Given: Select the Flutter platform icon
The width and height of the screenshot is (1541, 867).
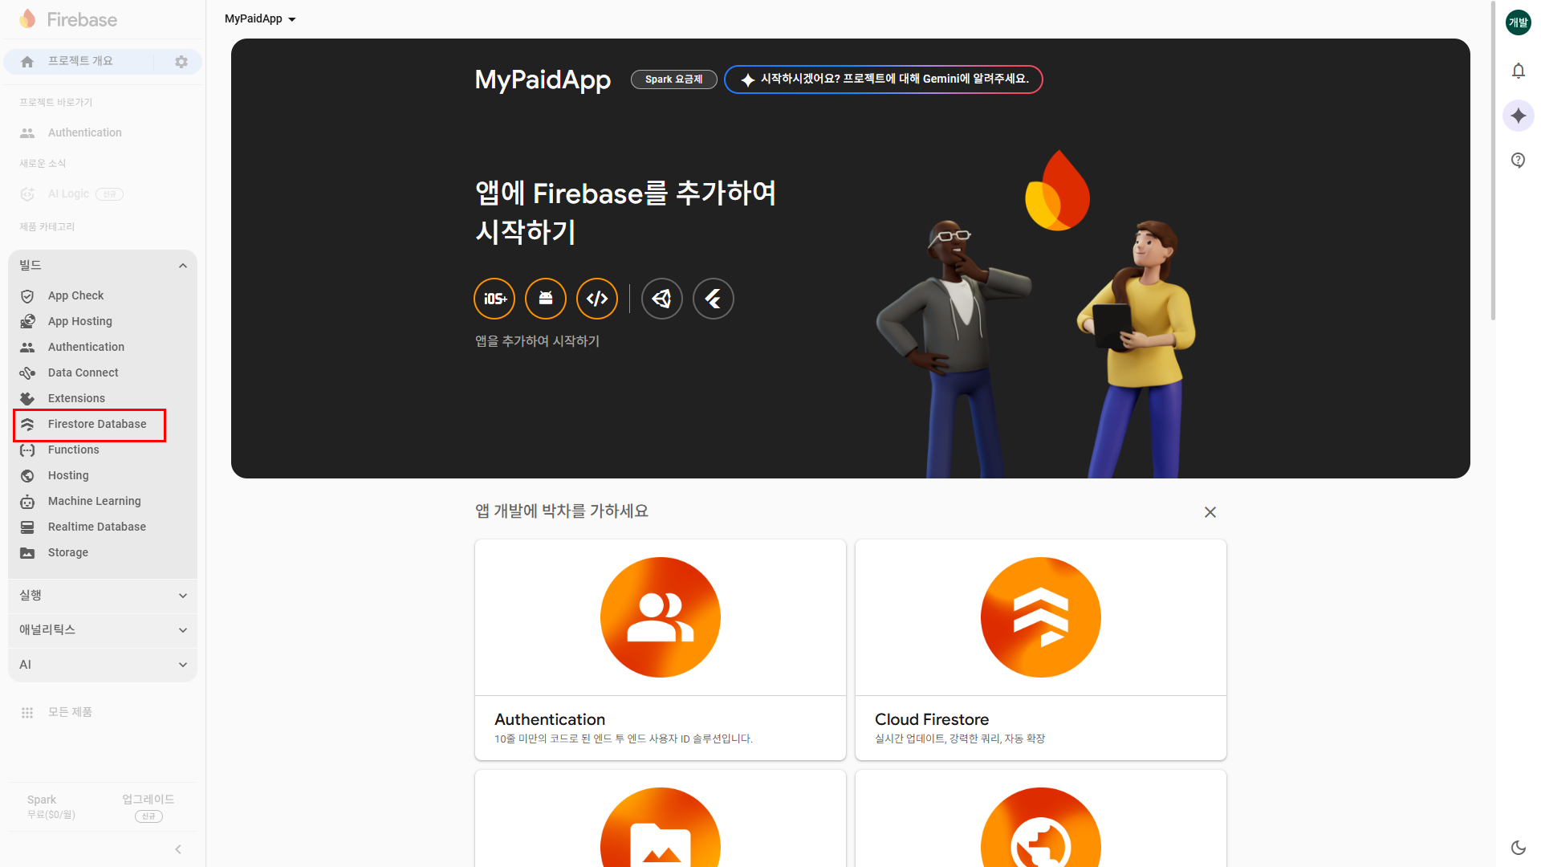Looking at the screenshot, I should pyautogui.click(x=714, y=299).
